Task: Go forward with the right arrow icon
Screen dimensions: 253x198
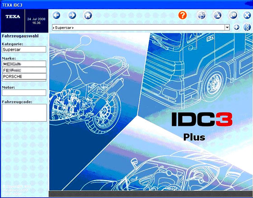Action: coord(72,15)
